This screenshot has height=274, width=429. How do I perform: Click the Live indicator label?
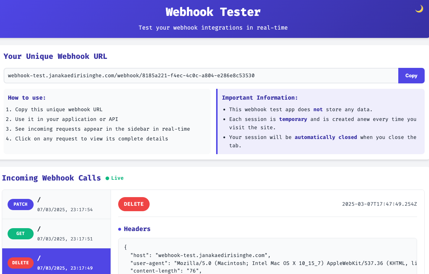(x=117, y=178)
